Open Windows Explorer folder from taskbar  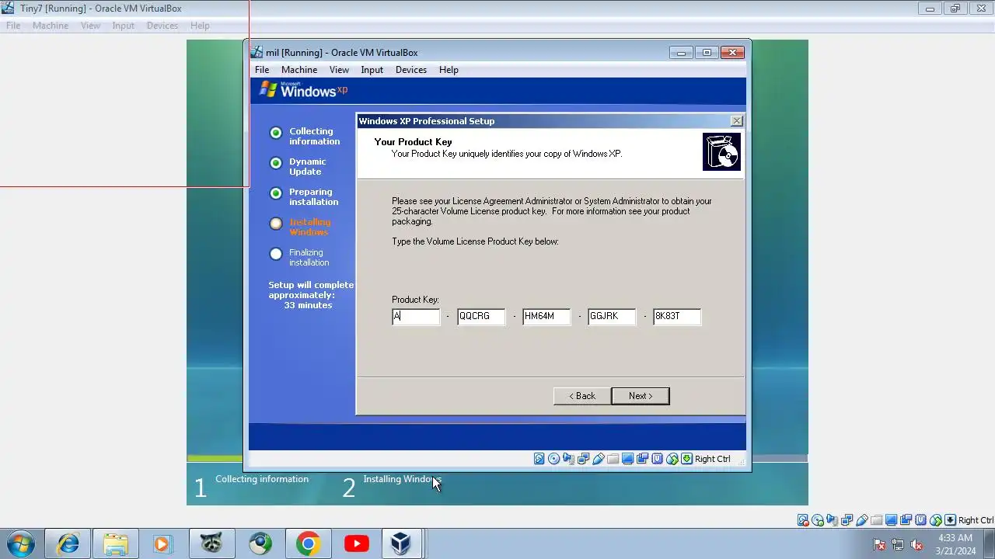coord(116,543)
